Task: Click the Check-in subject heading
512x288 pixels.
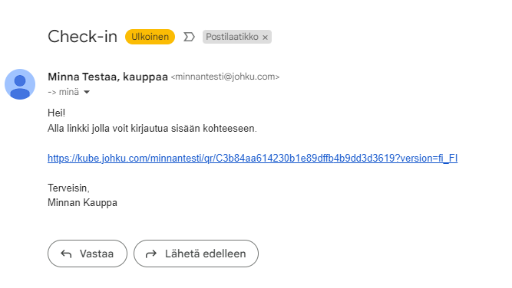Action: tap(83, 37)
